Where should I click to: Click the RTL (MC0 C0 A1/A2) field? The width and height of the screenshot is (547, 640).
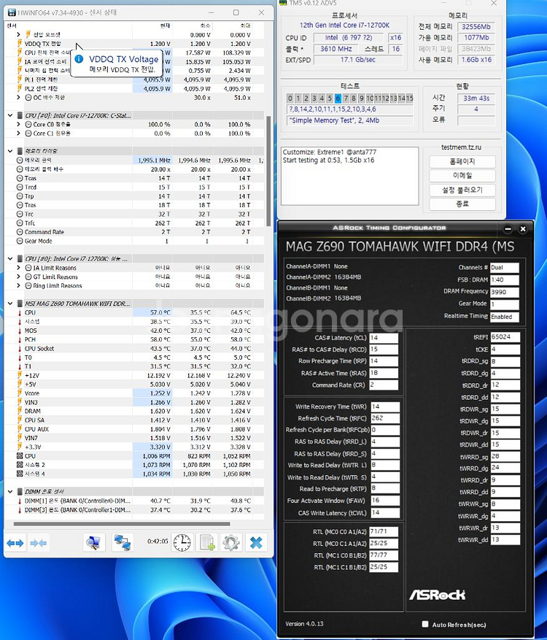click(384, 531)
